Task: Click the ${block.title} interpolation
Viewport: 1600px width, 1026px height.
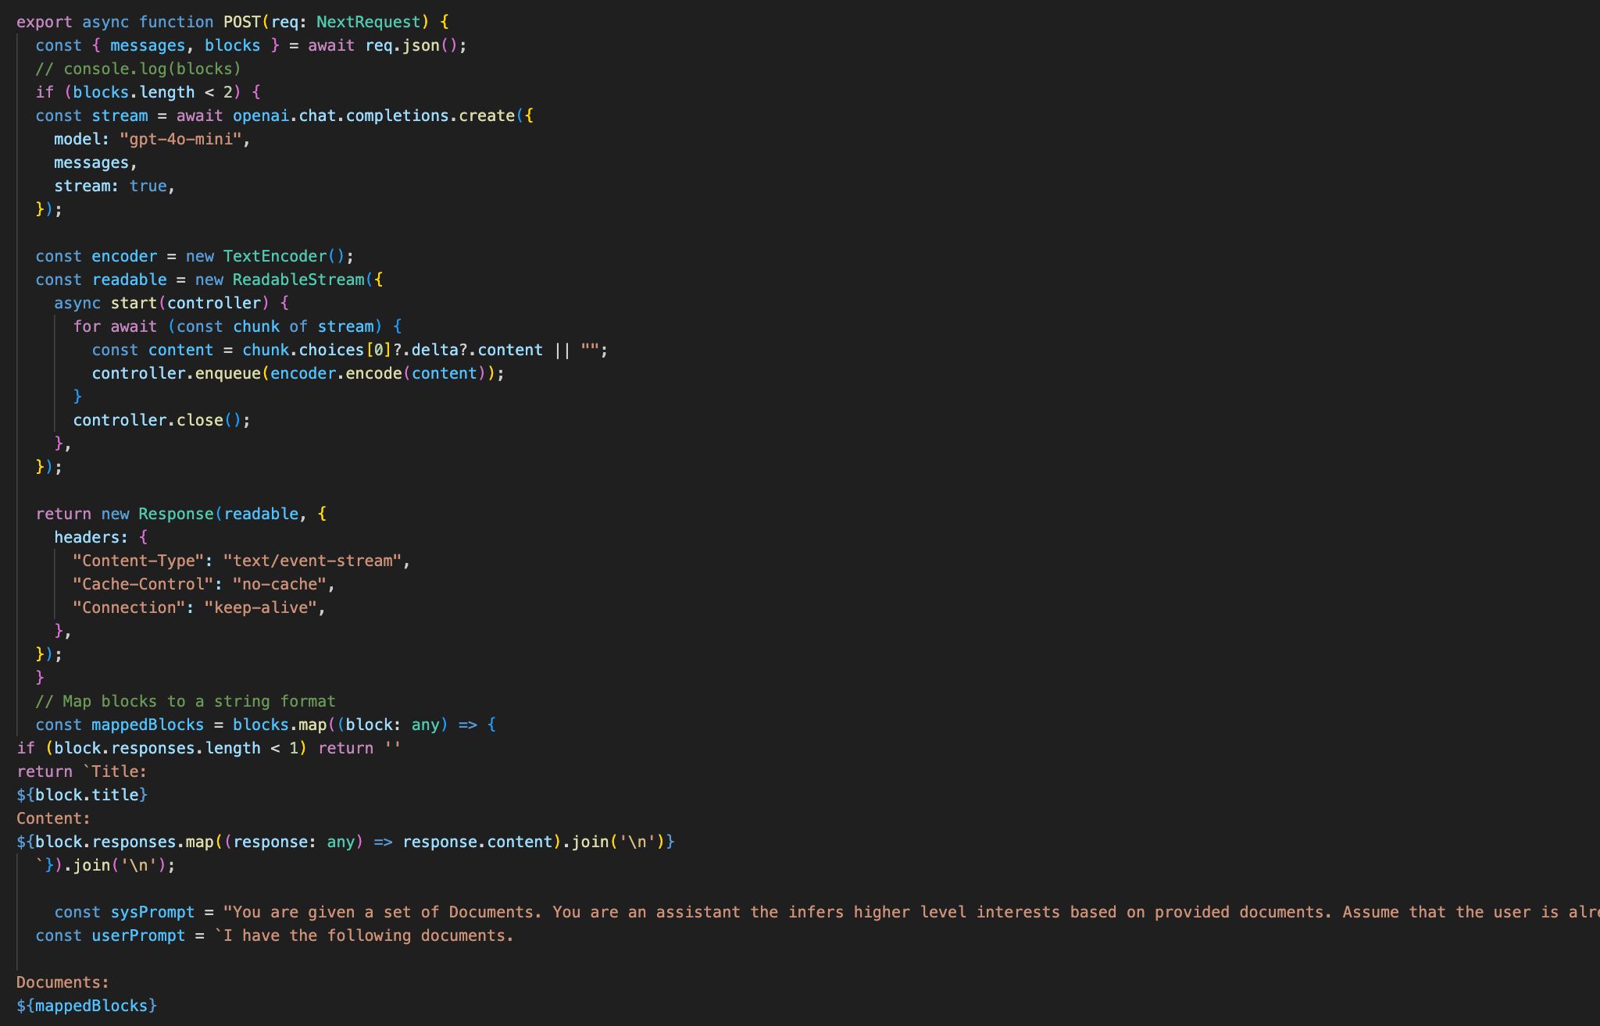Action: coord(82,795)
